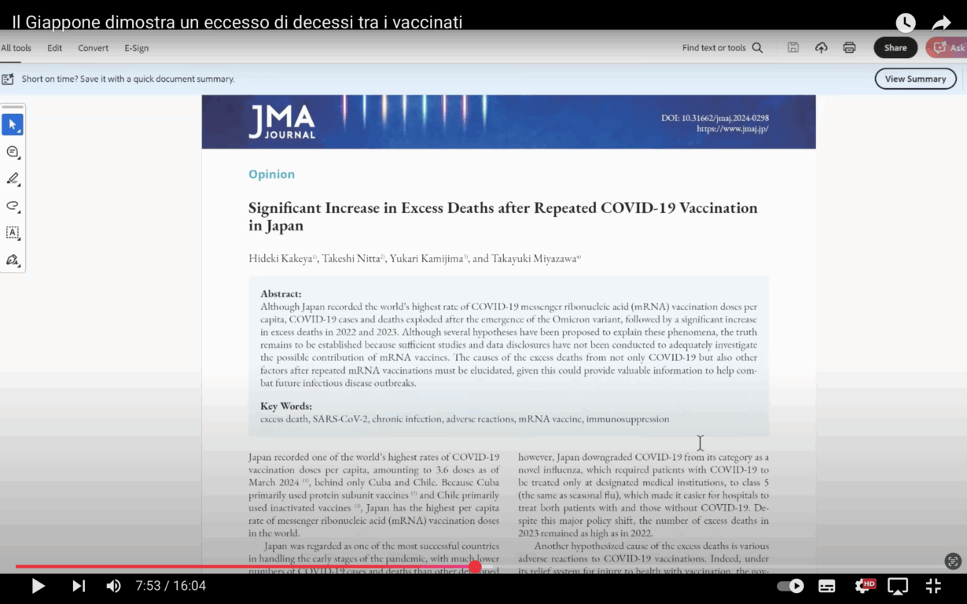This screenshot has height=604, width=967.
Task: Click the DOI text in the header
Action: (715, 118)
